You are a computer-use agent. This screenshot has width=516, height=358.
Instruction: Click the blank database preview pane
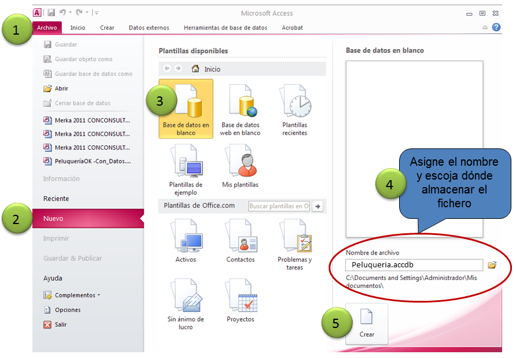(x=414, y=149)
